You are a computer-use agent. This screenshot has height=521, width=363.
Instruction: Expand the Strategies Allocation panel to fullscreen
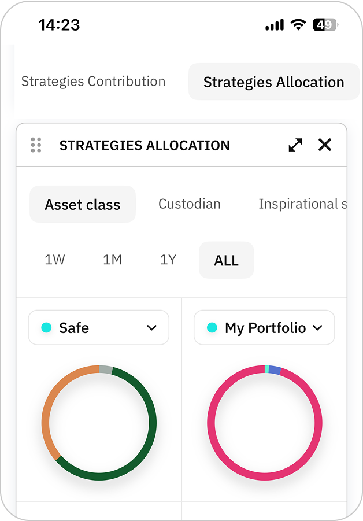295,145
